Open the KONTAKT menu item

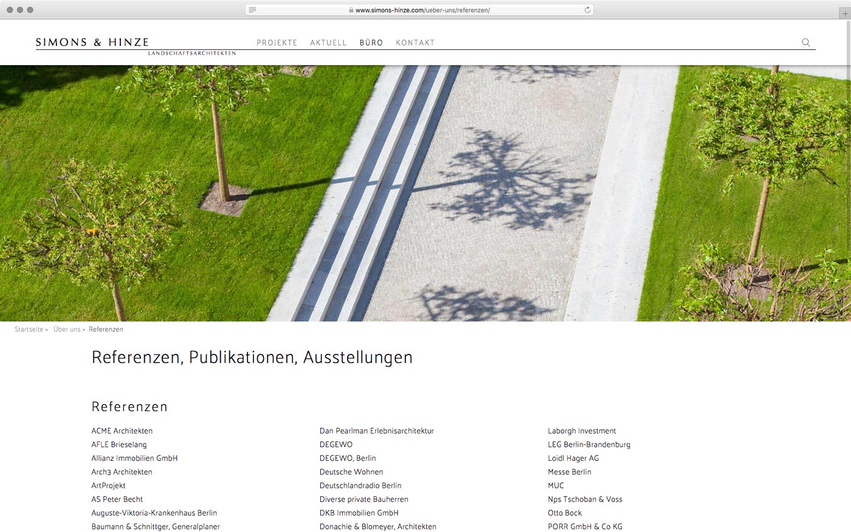(415, 43)
